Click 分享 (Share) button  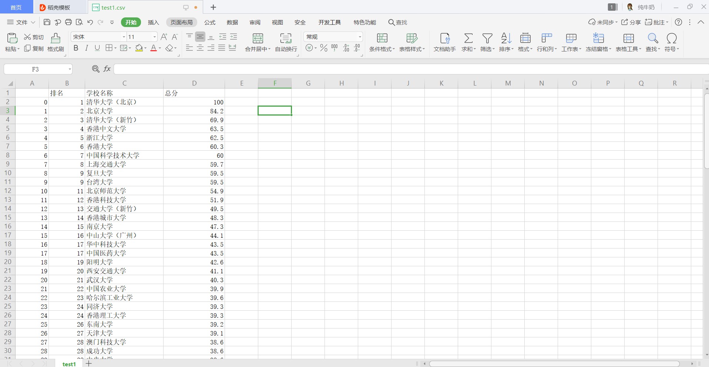click(631, 22)
